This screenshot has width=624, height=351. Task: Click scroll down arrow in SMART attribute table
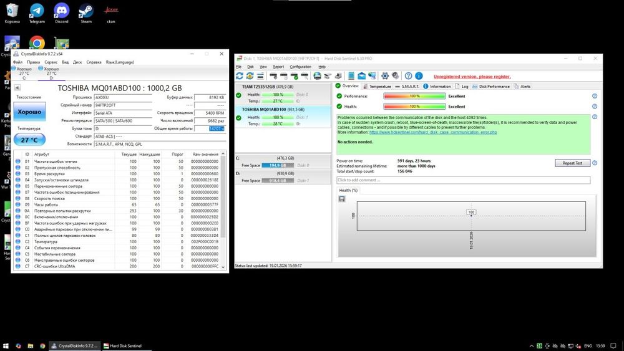click(223, 267)
